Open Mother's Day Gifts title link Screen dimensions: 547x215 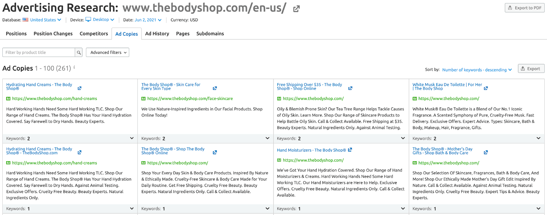coord(442,151)
